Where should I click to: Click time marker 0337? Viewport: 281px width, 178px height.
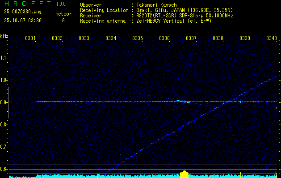click(191, 38)
